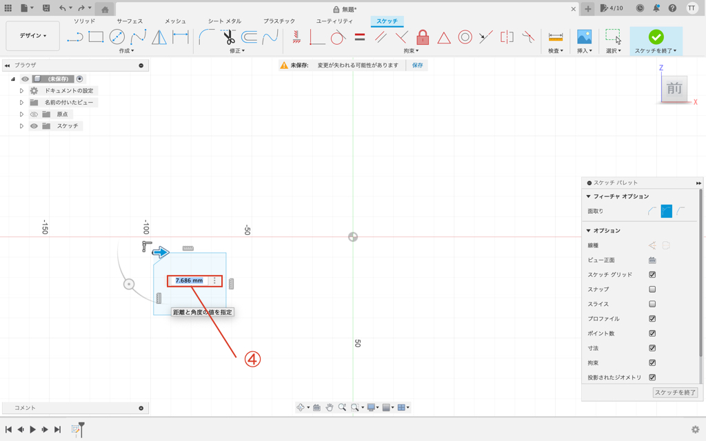Open the 検査 dropdown menu
Screen dimensions: 706x441
point(556,51)
